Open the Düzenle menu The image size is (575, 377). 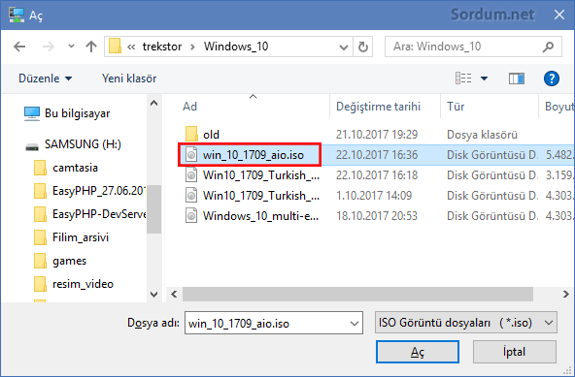[x=45, y=79]
